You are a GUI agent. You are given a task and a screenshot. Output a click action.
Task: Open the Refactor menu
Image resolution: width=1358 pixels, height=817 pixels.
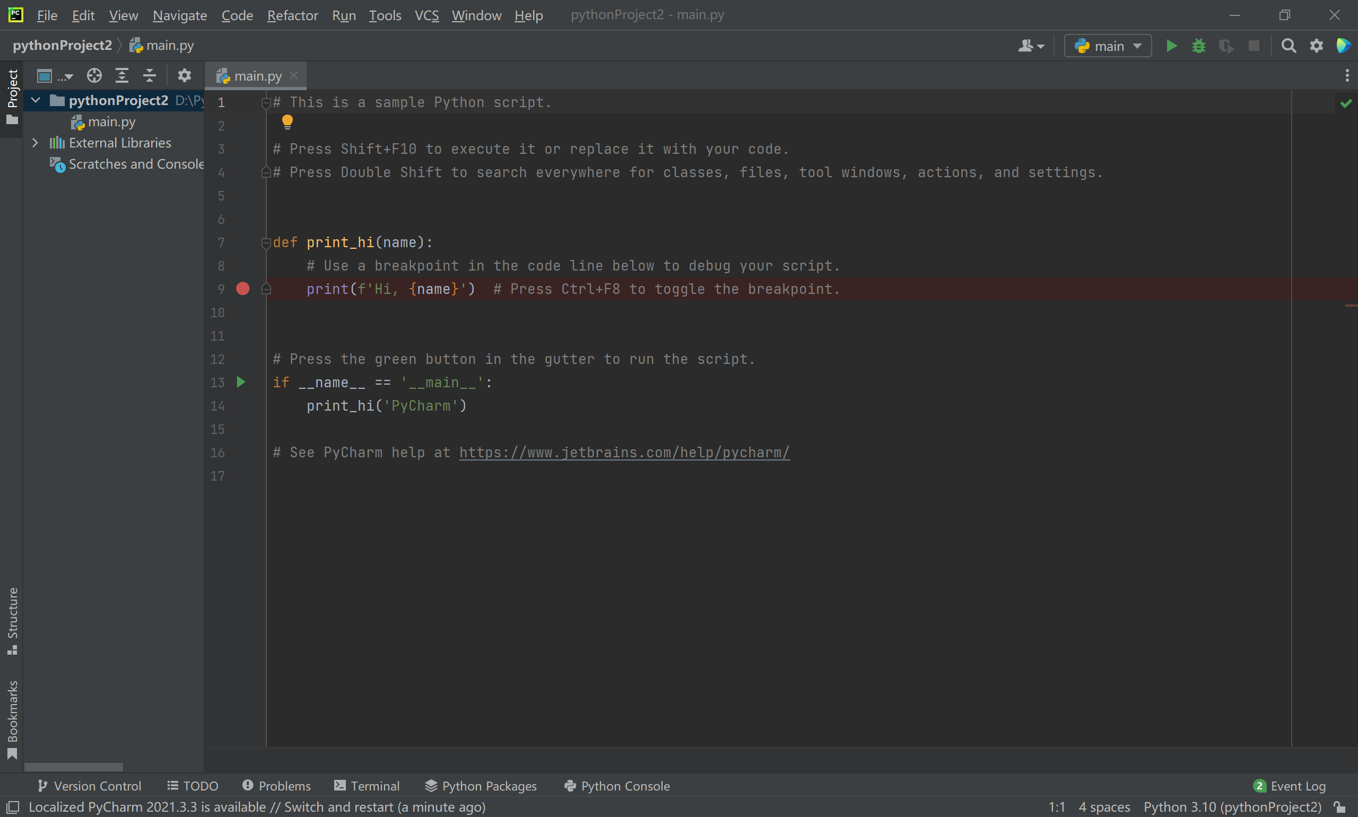[292, 15]
